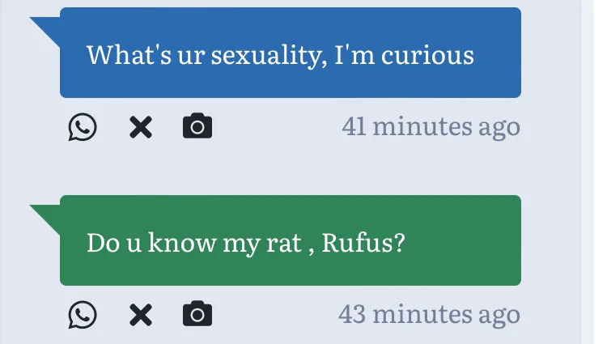
Task: Click the "41 minutes ago" timestamp
Action: point(431,127)
